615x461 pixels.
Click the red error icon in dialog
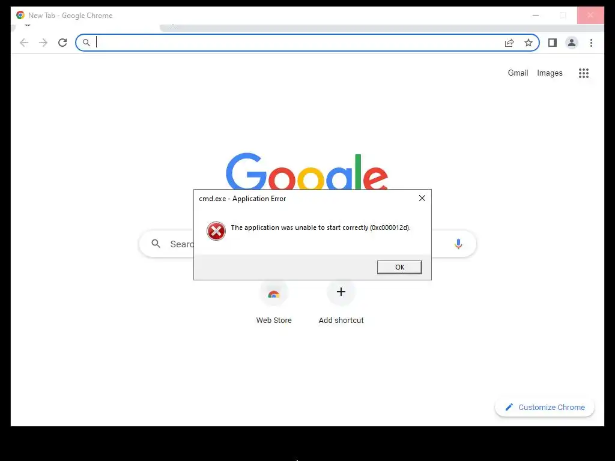[x=216, y=231]
